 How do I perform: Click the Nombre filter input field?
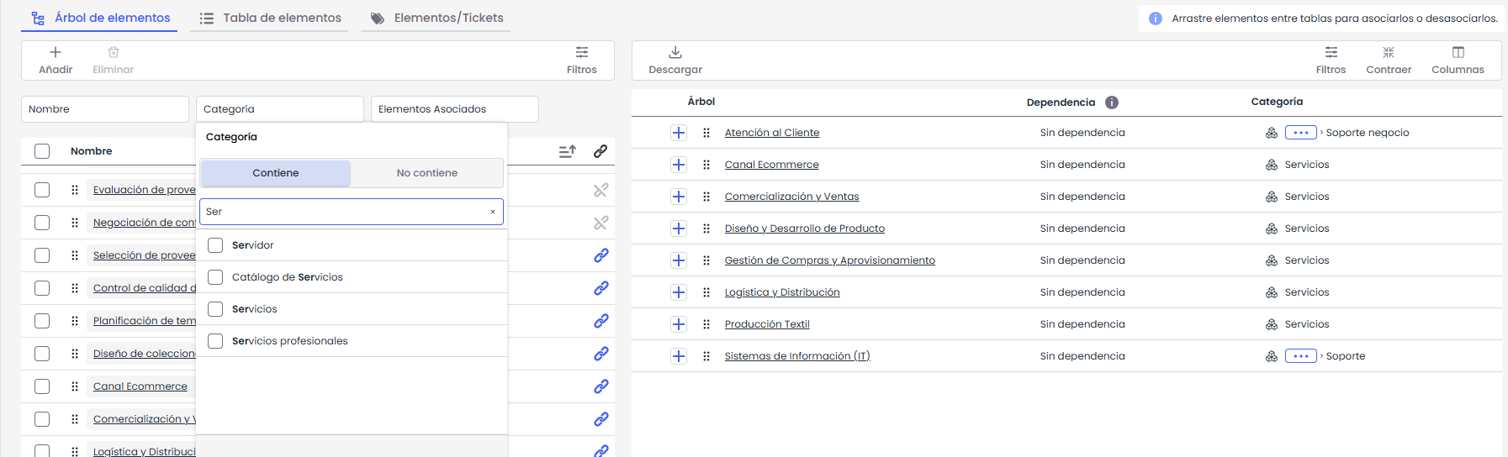click(x=105, y=109)
